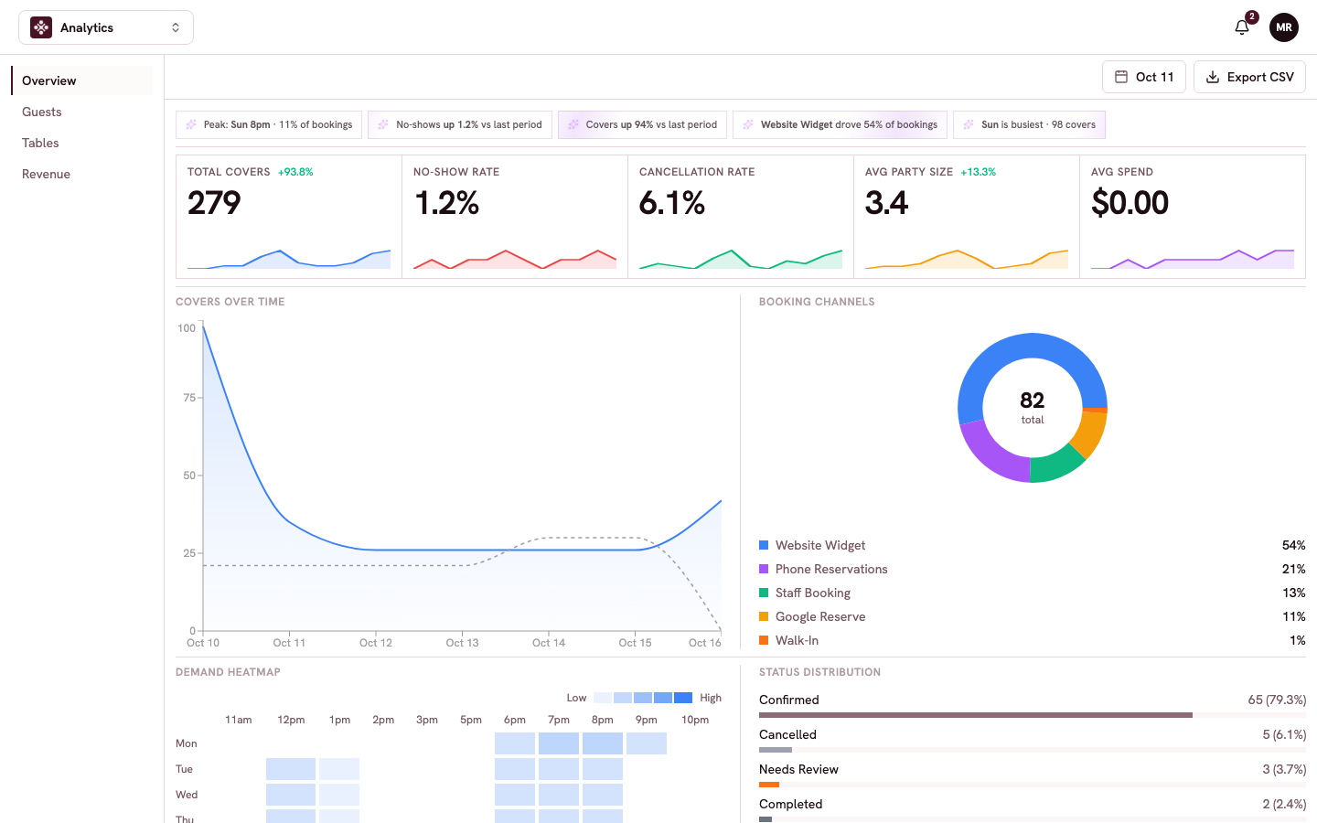Open Revenue in the sidebar
The height and width of the screenshot is (823, 1317).
(x=82, y=174)
